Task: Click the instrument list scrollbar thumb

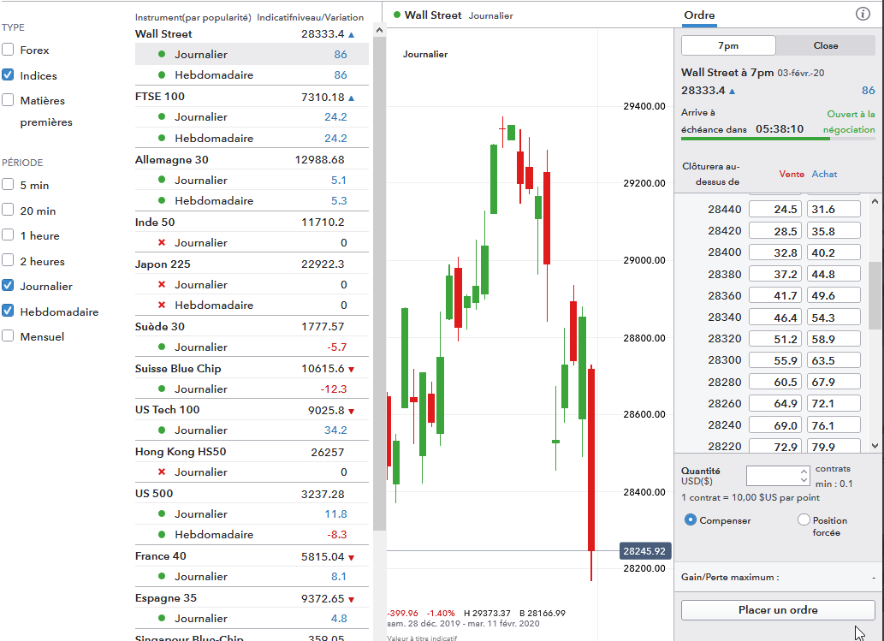Action: [x=379, y=284]
